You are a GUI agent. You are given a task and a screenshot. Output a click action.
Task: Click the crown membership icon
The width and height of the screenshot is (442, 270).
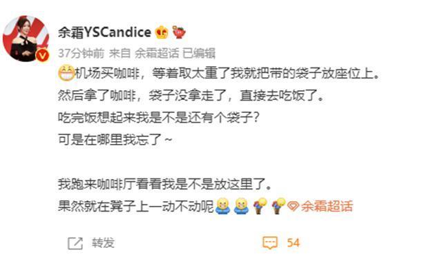(x=162, y=32)
